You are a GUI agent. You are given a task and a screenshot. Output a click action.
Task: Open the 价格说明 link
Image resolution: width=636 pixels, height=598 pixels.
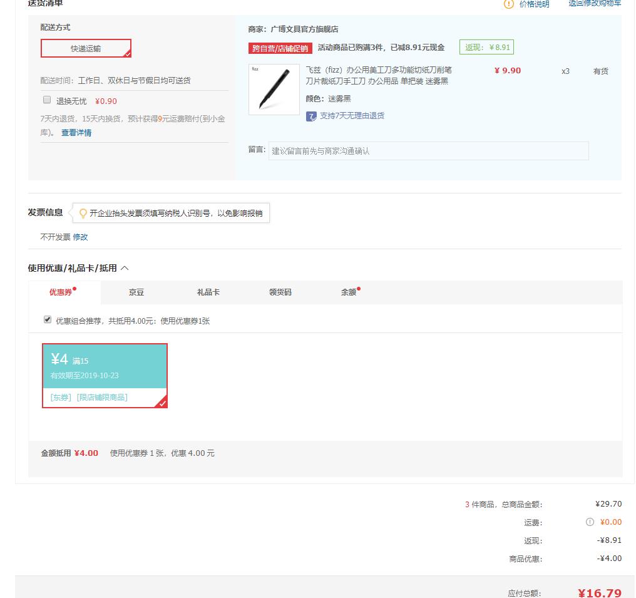point(534,4)
